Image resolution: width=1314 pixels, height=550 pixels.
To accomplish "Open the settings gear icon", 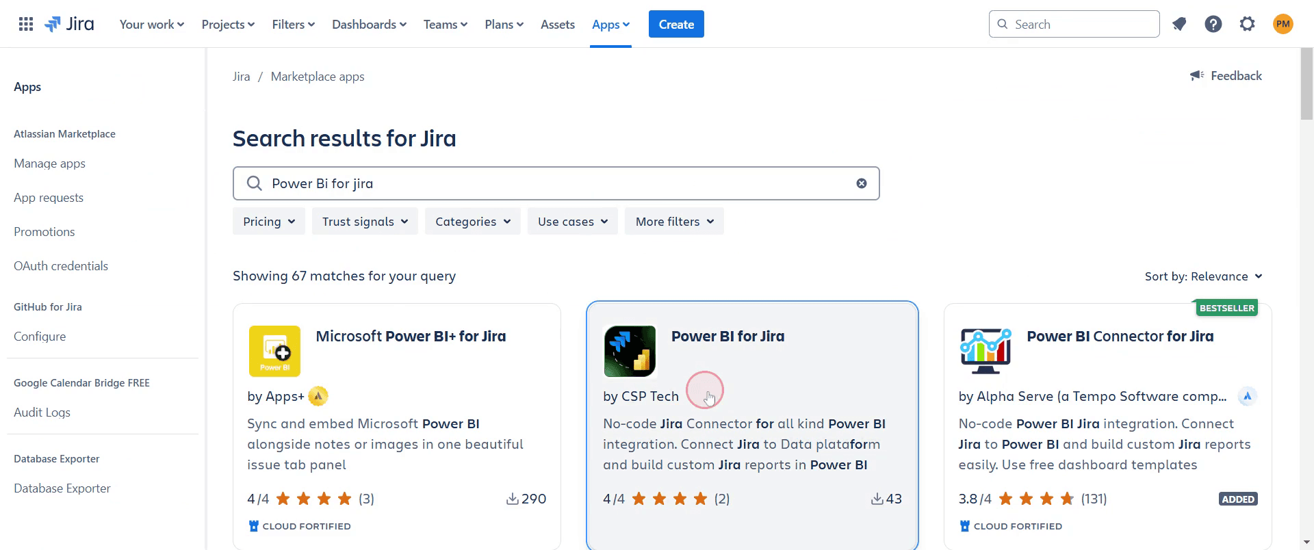I will [x=1248, y=25].
